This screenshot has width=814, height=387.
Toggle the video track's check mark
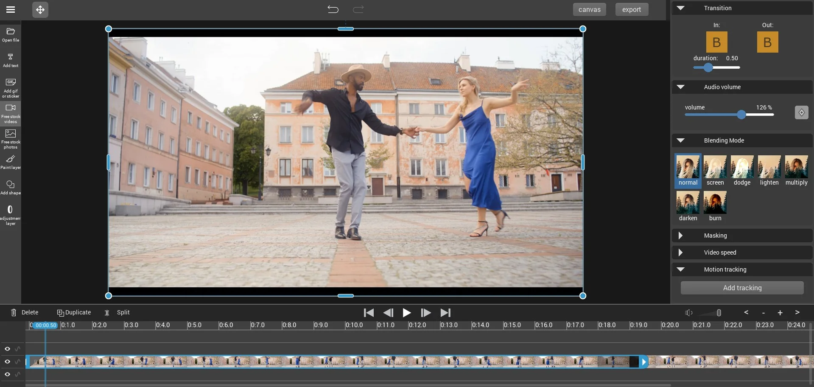(17, 362)
